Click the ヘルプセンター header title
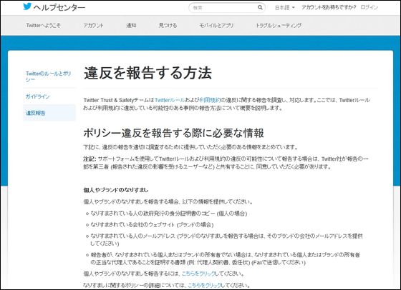 tap(59, 7)
